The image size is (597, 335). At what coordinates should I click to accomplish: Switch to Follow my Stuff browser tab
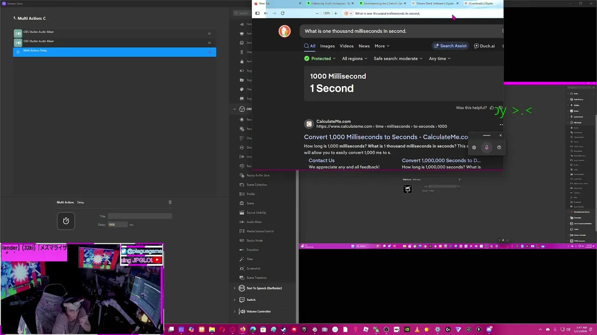pos(330,3)
